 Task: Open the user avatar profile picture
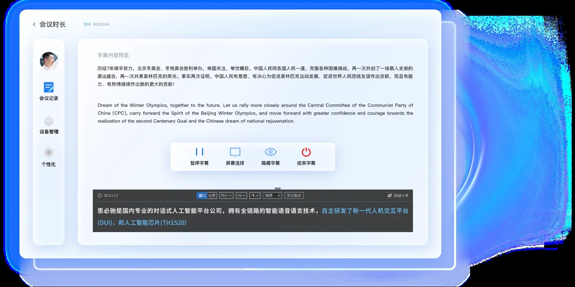click(49, 61)
